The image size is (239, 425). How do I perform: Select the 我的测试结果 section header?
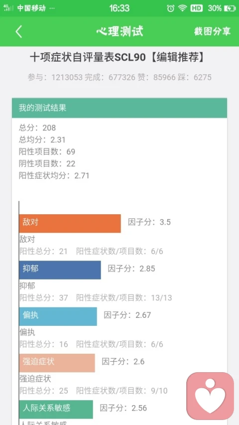tap(119, 108)
